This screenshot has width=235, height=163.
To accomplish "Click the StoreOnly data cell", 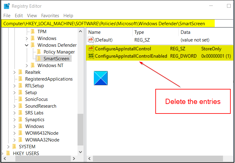I will pos(211,49).
